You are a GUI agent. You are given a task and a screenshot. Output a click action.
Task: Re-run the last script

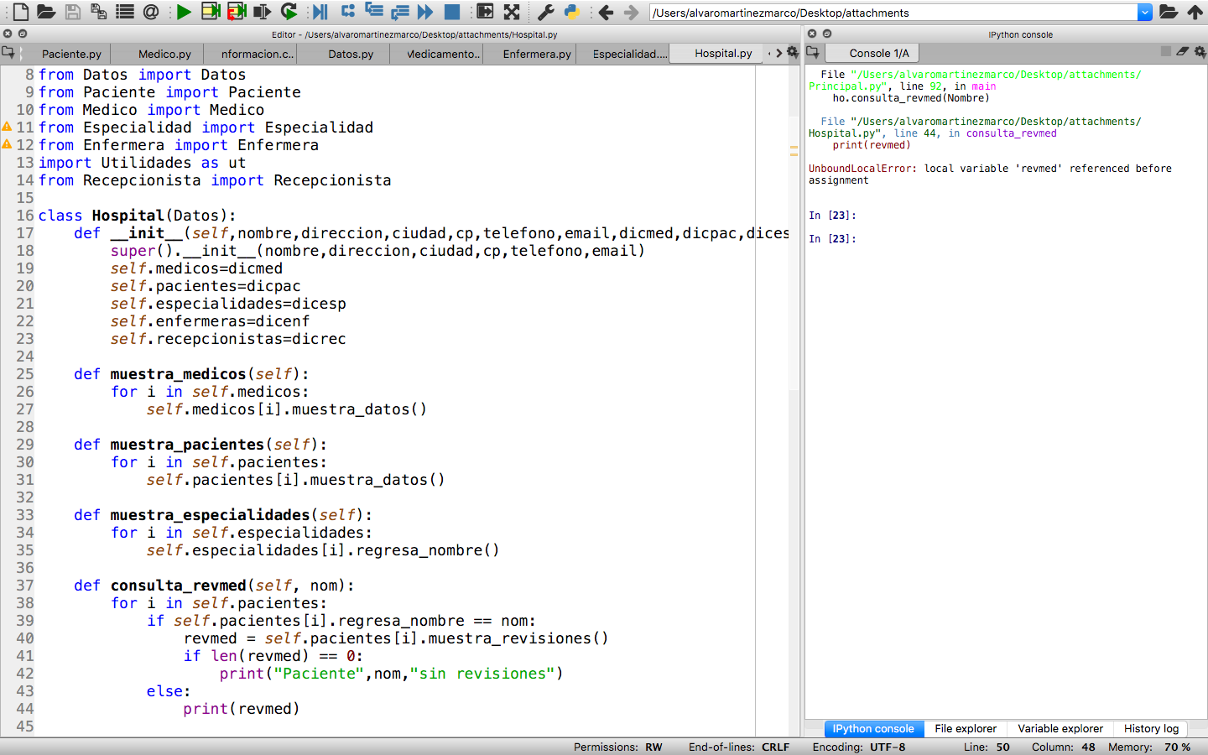(x=289, y=12)
